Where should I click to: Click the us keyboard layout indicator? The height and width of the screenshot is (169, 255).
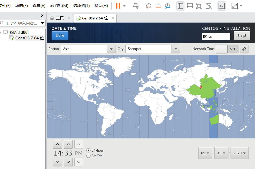pos(216,37)
